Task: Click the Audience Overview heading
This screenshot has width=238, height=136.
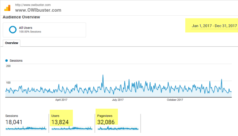Action: pos(21,17)
